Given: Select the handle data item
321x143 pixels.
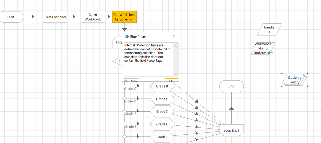Looking at the screenshot, I should pyautogui.click(x=269, y=30).
